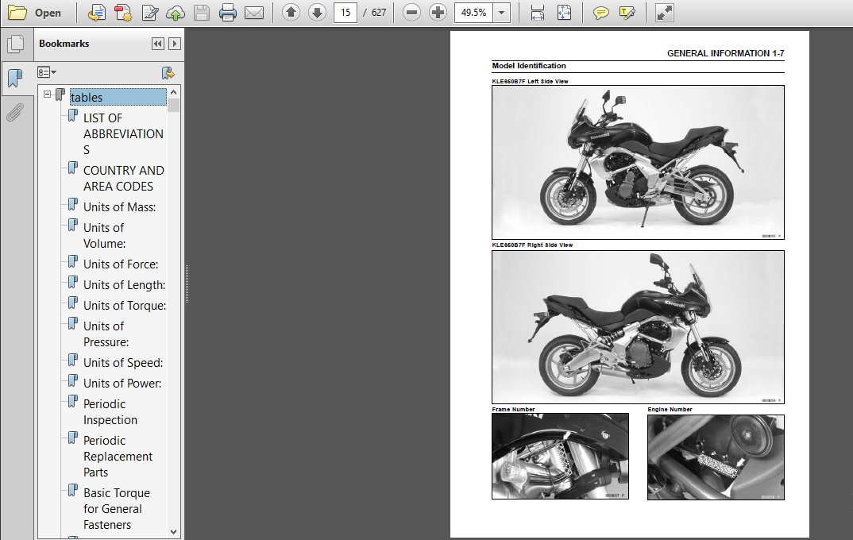The height and width of the screenshot is (540, 853).
Task: Go to Units of Force bookmark
Action: coord(121,264)
